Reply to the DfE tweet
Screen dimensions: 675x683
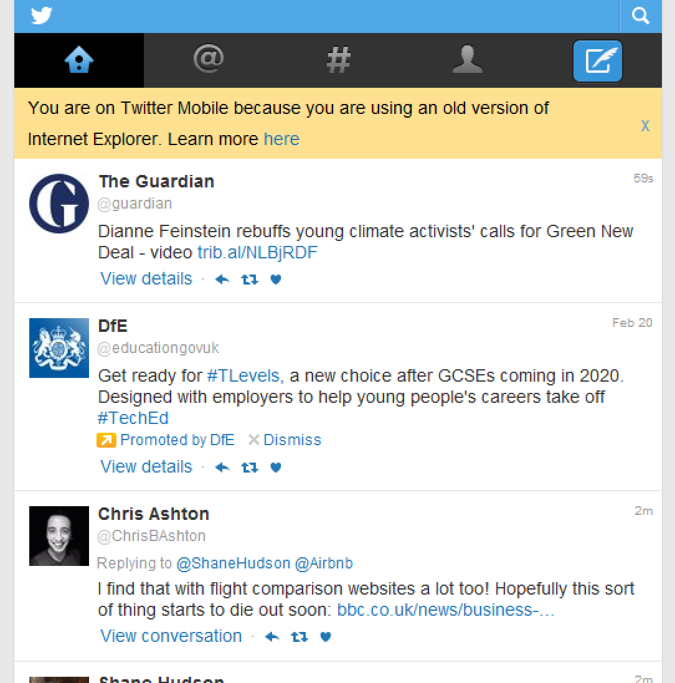[x=222, y=468]
